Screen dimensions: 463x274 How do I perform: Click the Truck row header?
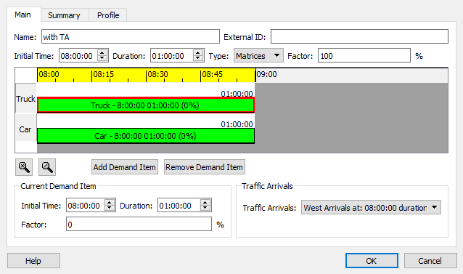click(26, 98)
